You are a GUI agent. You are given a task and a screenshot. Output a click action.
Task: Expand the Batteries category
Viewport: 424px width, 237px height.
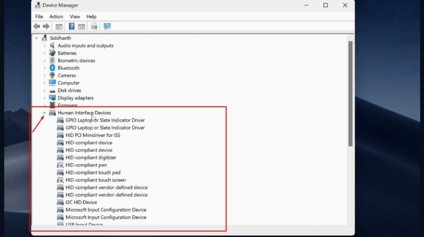[x=44, y=53]
